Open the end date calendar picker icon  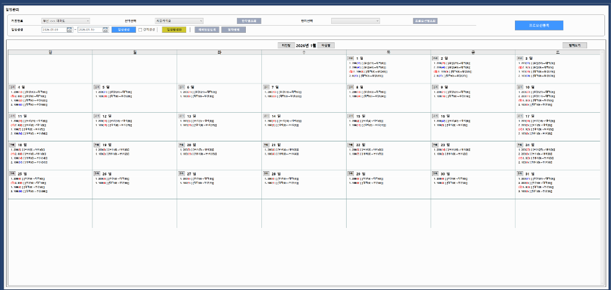pyautogui.click(x=106, y=29)
